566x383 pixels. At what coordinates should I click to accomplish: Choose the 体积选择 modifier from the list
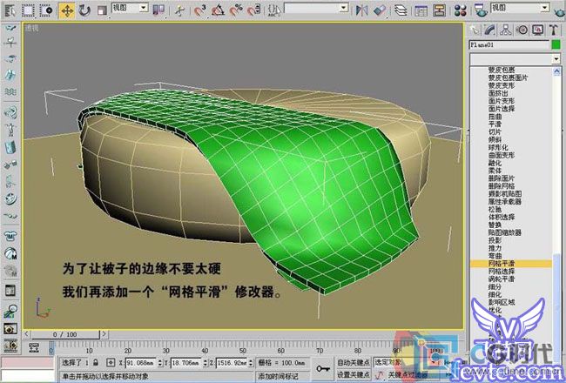pos(502,217)
